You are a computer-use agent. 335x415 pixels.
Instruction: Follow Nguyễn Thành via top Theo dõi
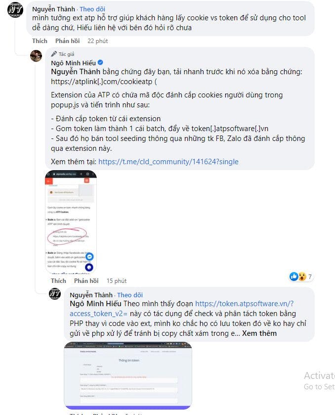tap(92, 9)
